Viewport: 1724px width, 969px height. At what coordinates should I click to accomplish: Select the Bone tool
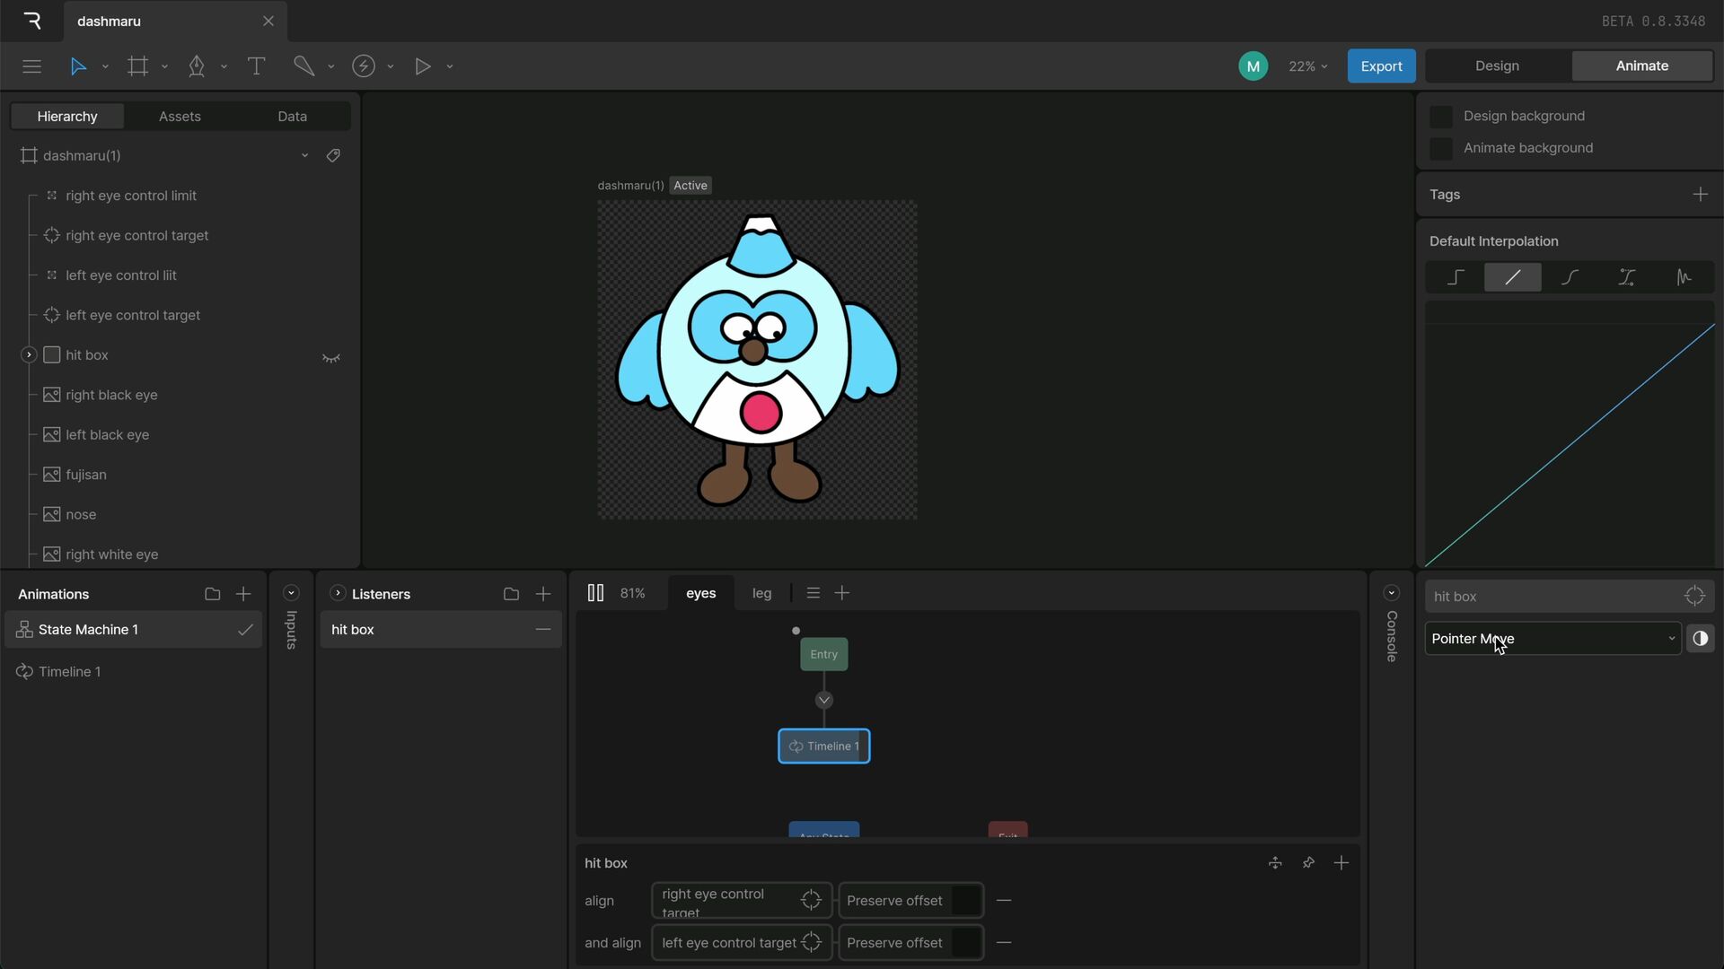pyautogui.click(x=303, y=66)
